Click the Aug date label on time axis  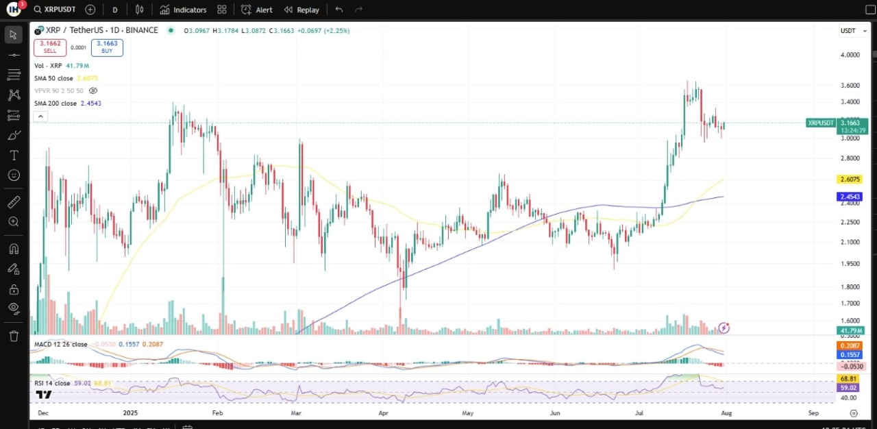click(726, 413)
